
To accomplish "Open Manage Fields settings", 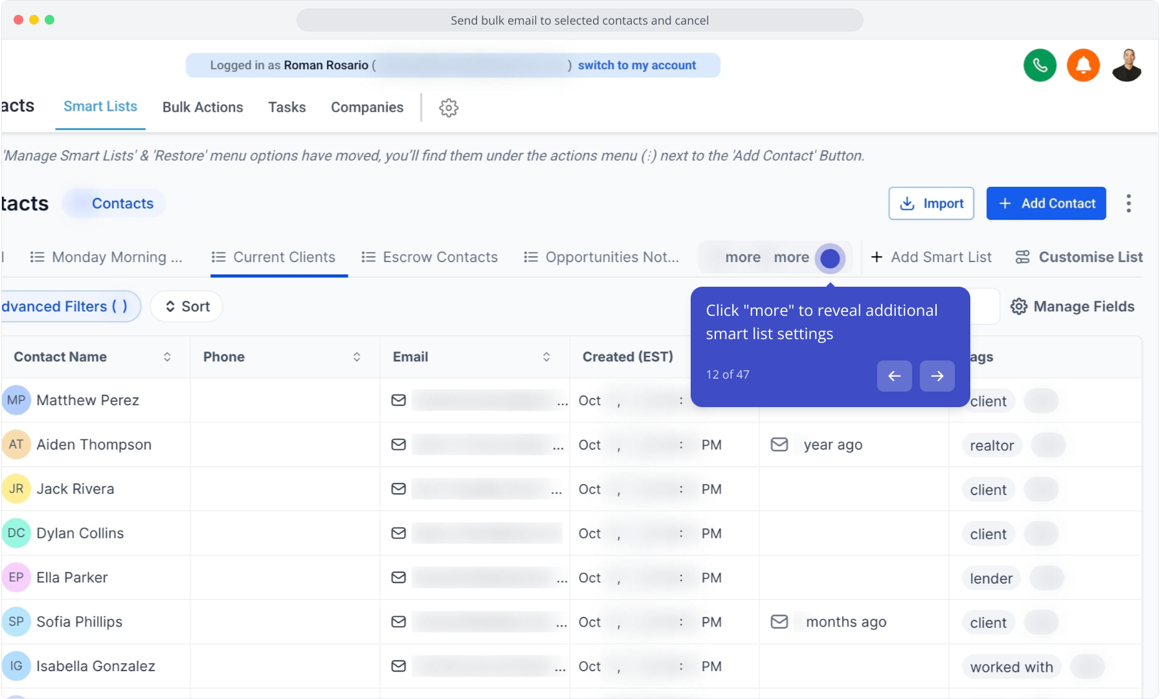I will pyautogui.click(x=1073, y=307).
